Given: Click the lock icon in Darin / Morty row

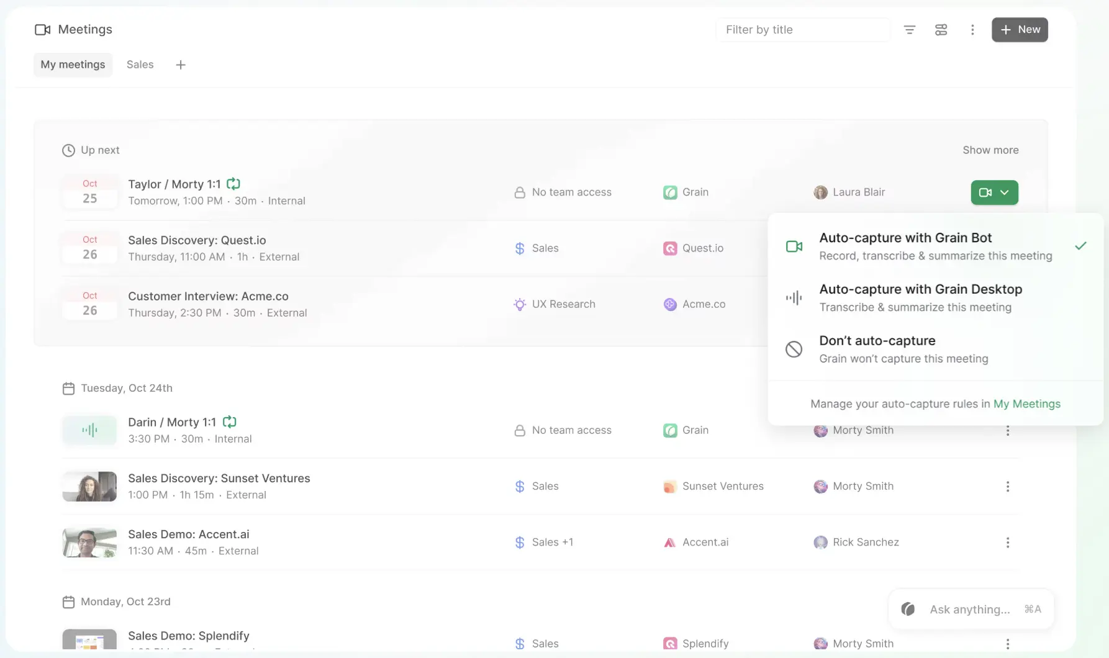Looking at the screenshot, I should coord(520,430).
